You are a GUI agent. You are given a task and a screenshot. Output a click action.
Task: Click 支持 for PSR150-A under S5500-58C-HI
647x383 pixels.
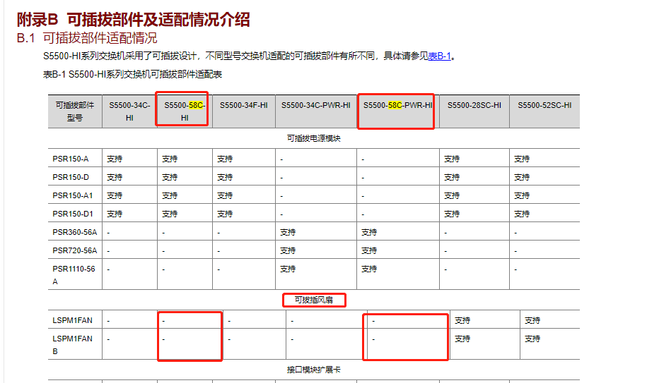(x=170, y=159)
